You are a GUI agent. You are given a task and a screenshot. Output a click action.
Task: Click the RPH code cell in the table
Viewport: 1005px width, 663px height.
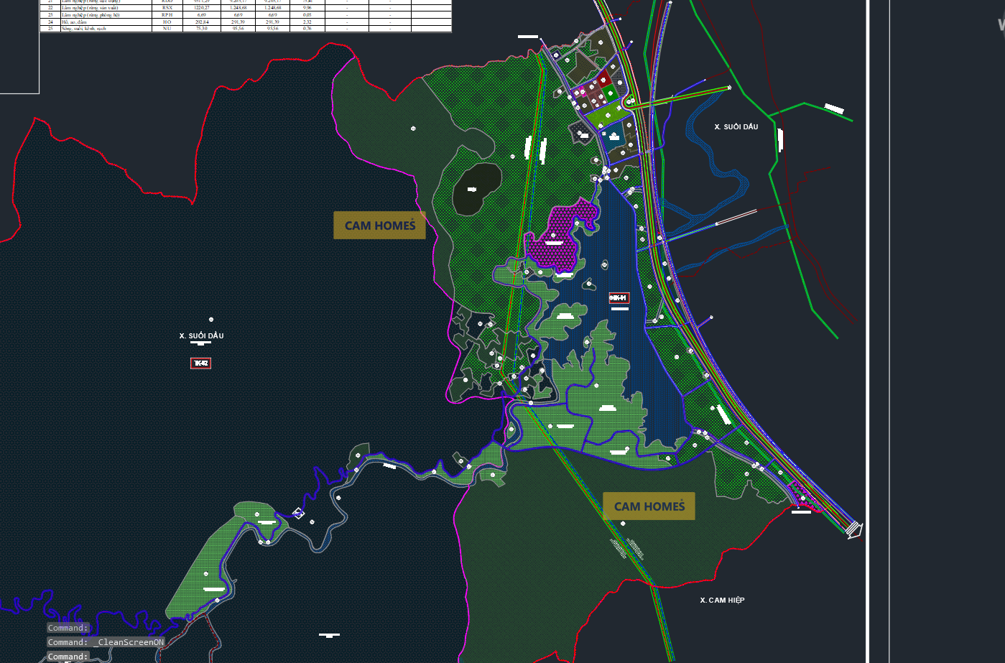(167, 14)
